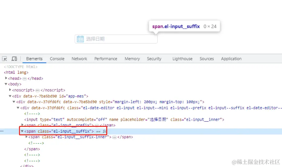This screenshot has width=282, height=167.
Task: Expand the el-input__prefix span node
Action: [x=22, y=125]
